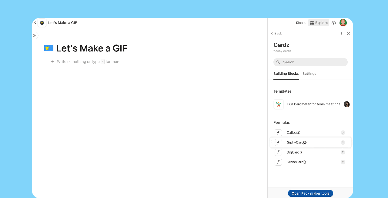388x198 pixels.
Task: Click the plus icon beside empty line
Action: [52, 61]
